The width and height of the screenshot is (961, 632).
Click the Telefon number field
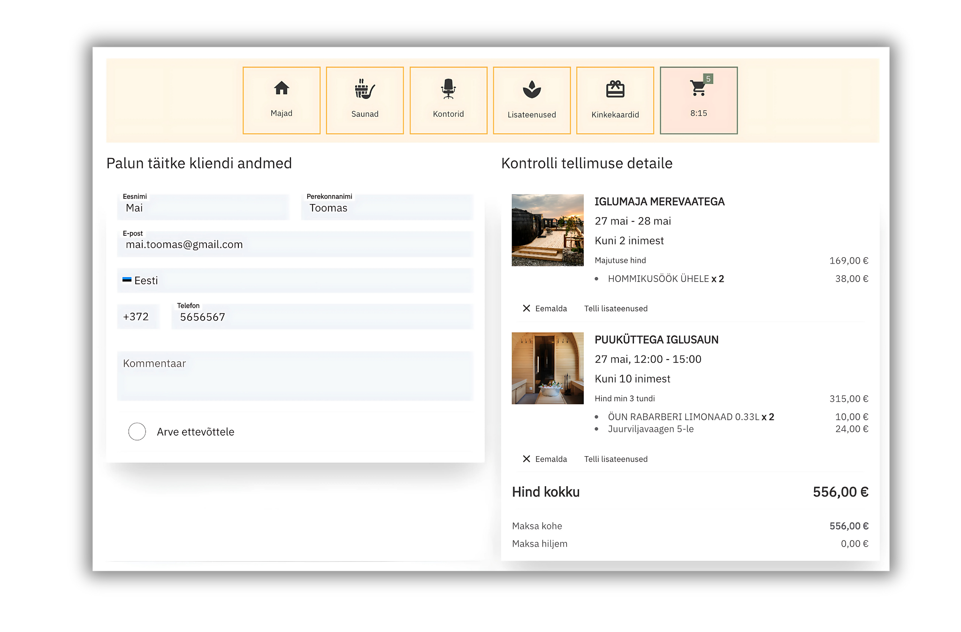(322, 317)
